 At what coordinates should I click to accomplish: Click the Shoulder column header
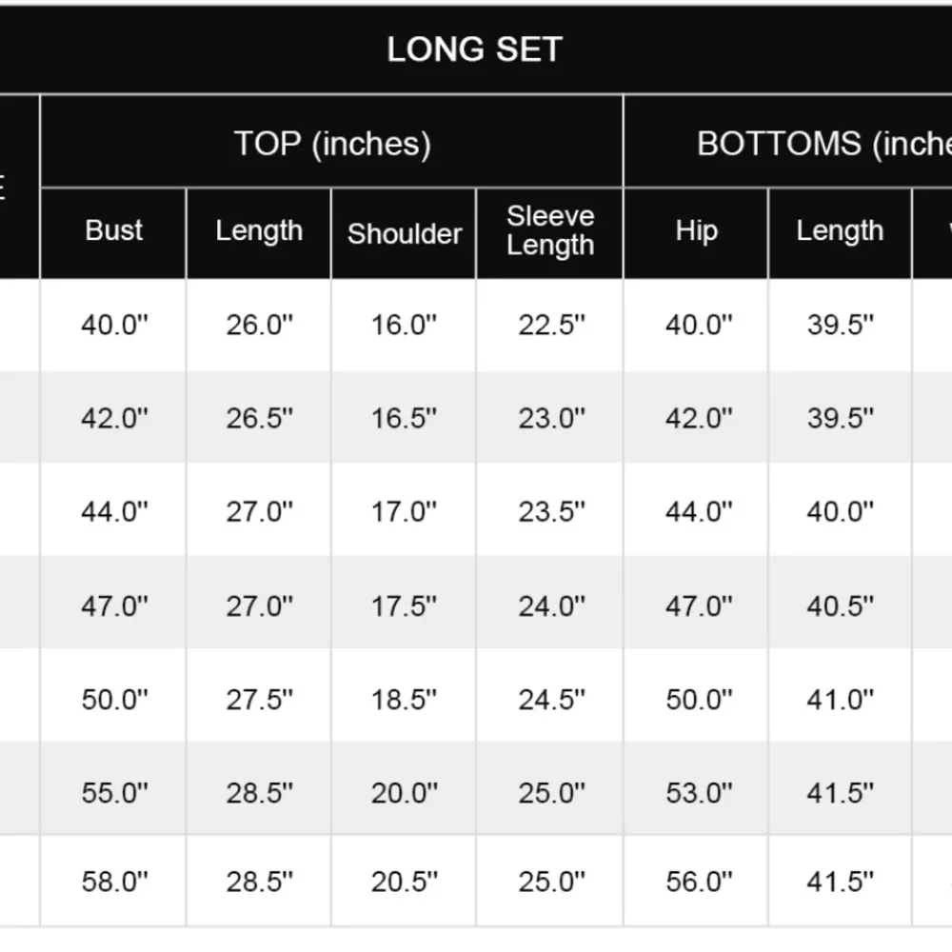click(x=405, y=233)
